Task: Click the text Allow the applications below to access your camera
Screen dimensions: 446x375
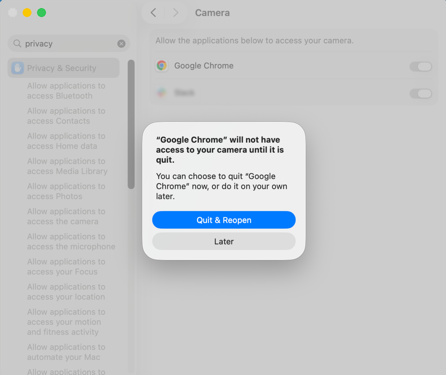Action: coord(254,41)
